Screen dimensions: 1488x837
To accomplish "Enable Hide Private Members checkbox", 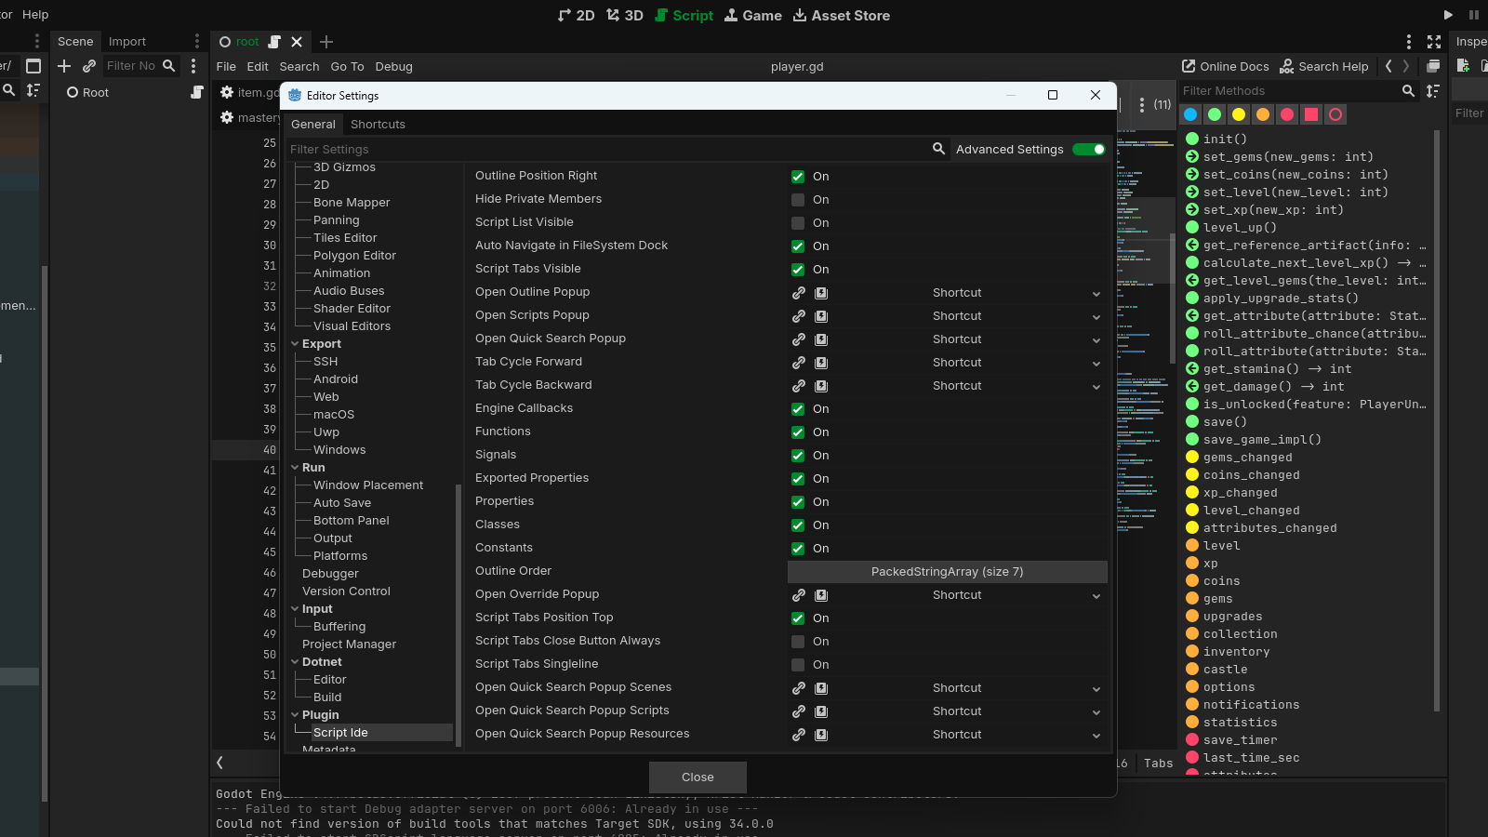I will tap(798, 200).
